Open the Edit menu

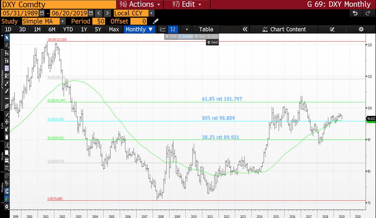coord(187,4)
